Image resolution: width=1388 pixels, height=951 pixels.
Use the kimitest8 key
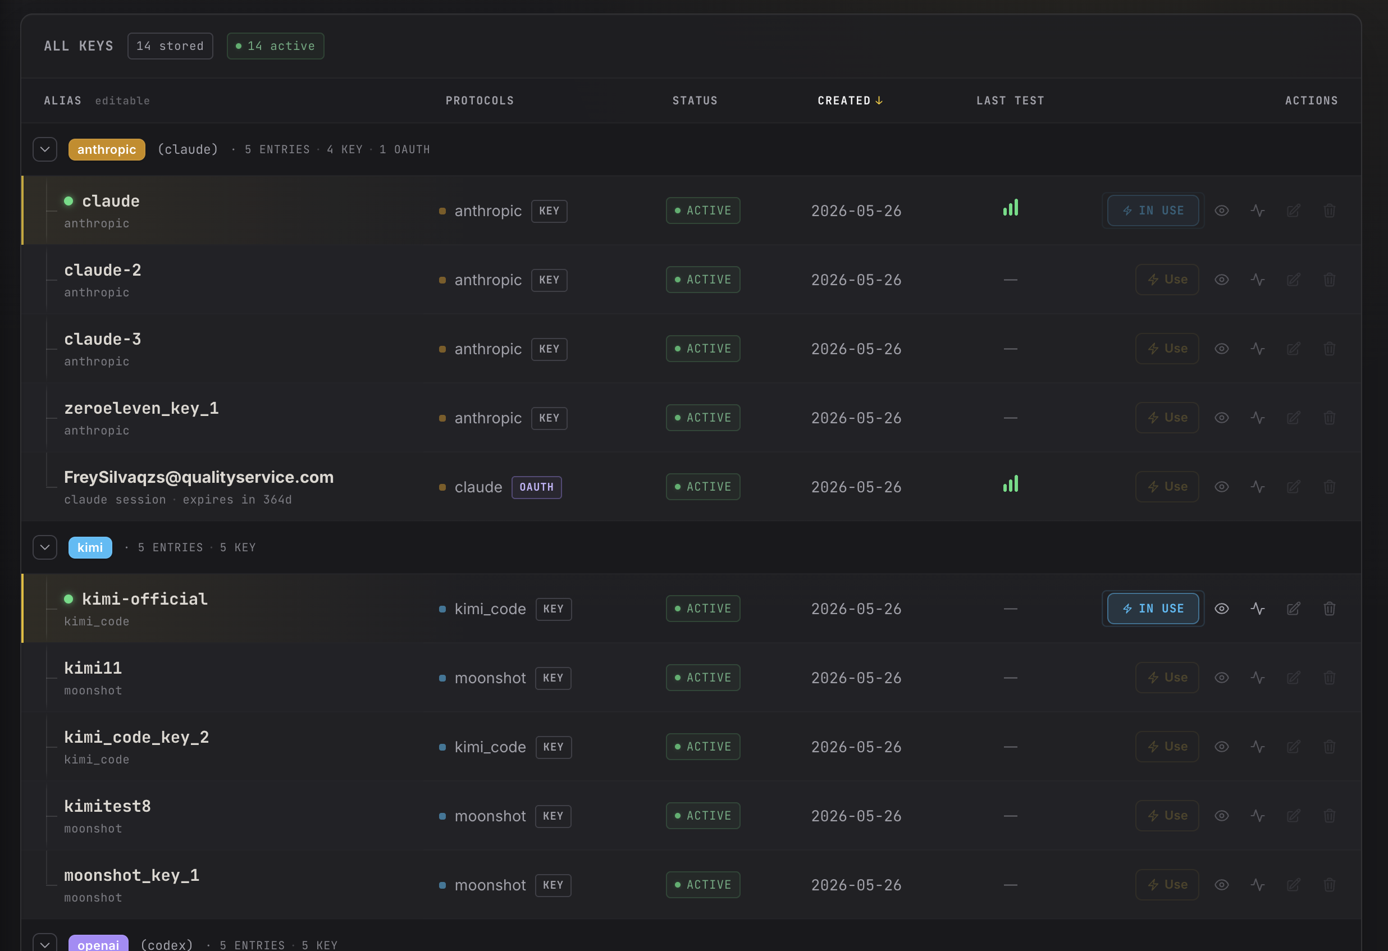coord(1166,816)
